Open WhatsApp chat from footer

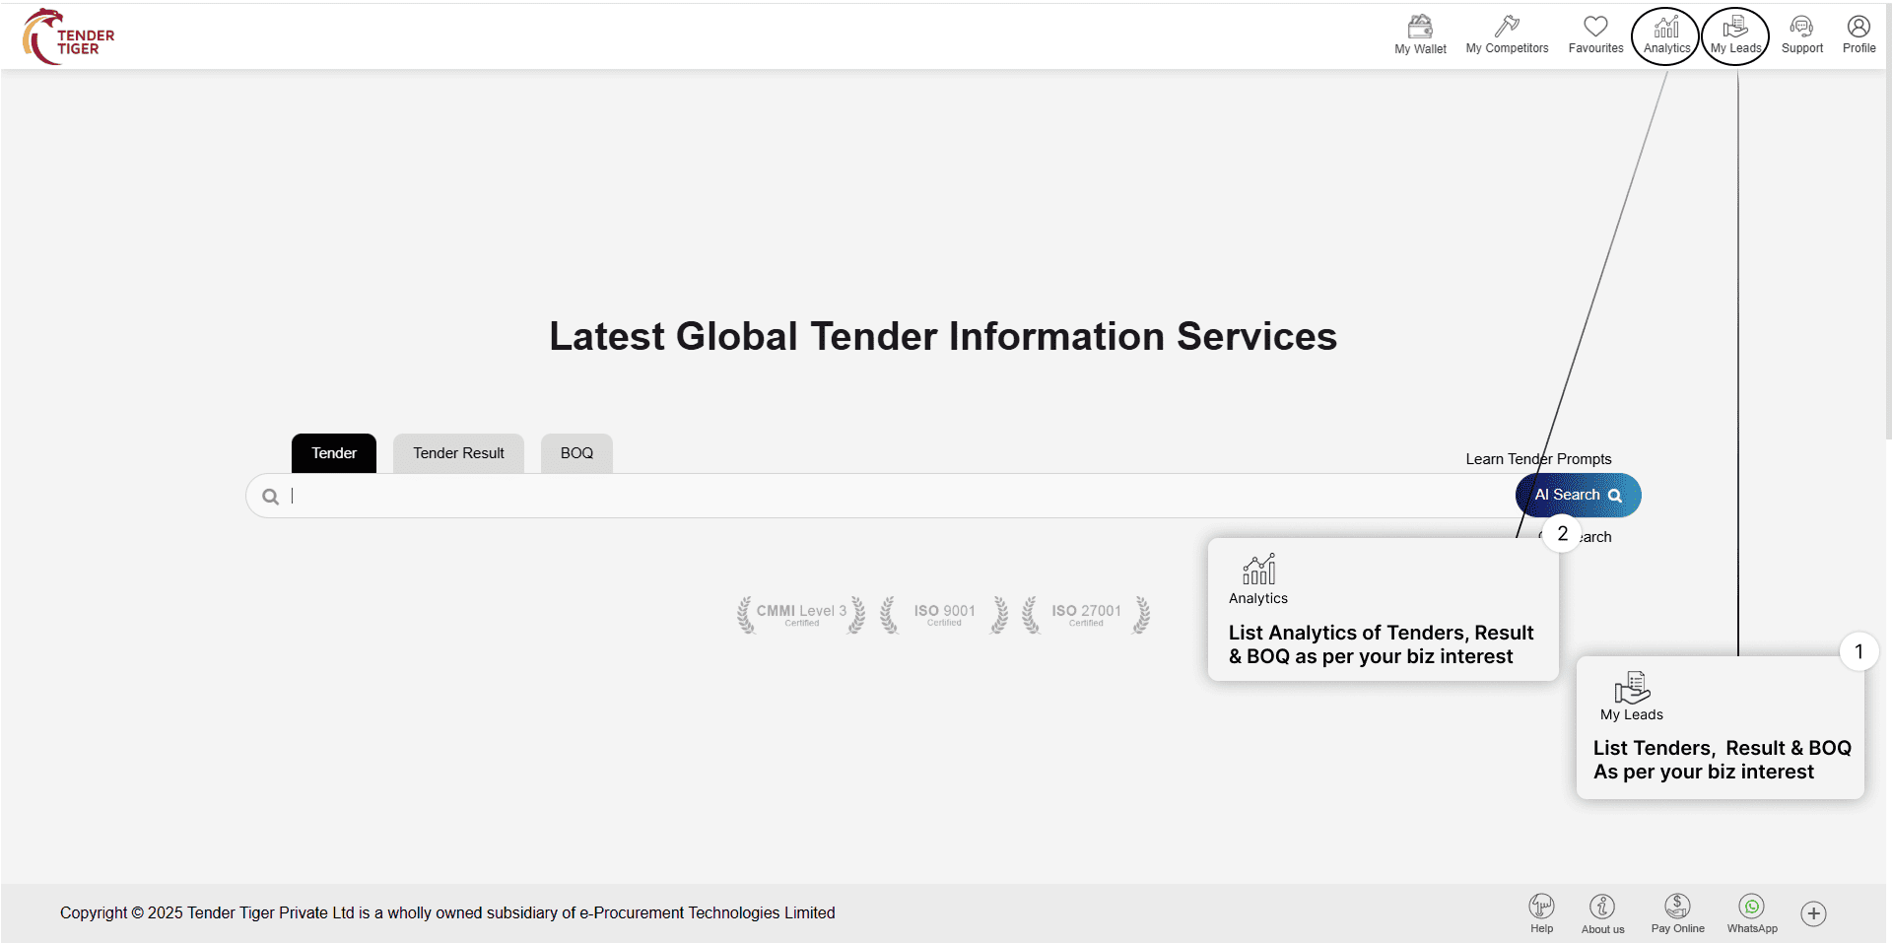pos(1752,912)
